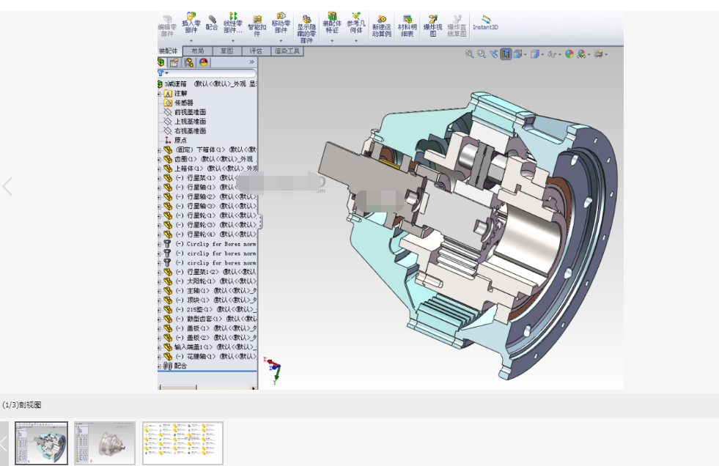The image size is (719, 466).
Task: Click the Previous View icon
Action: coord(493,54)
